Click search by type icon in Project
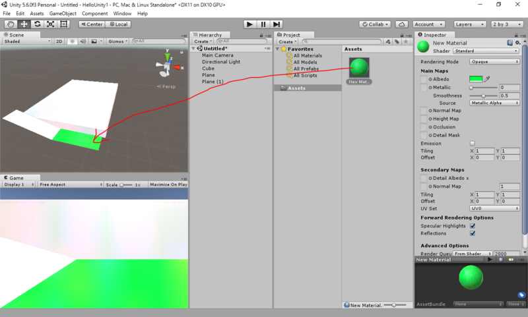This screenshot has height=317, width=528. tap(388, 42)
